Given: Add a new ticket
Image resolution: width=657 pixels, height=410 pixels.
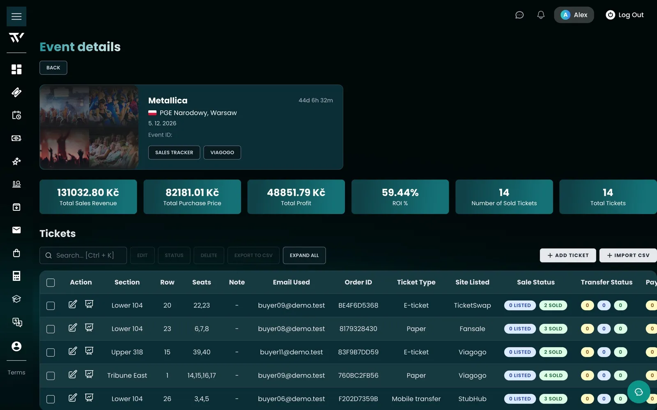Looking at the screenshot, I should pos(568,255).
